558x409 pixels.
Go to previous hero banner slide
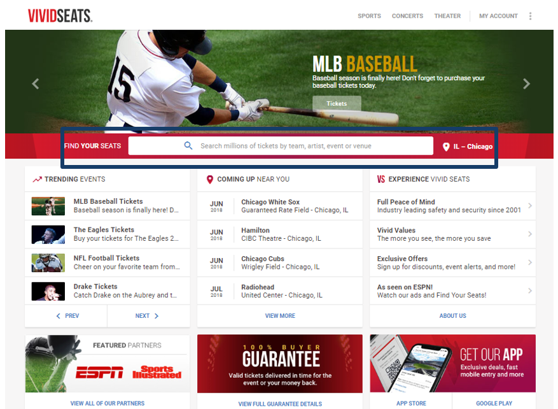click(x=35, y=83)
